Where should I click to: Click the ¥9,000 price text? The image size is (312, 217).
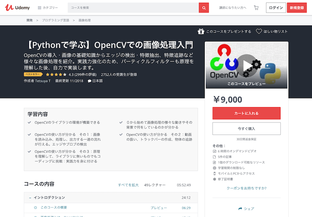click(228, 100)
